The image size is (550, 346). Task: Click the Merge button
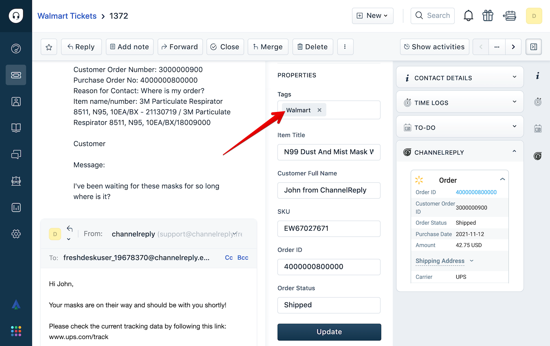coord(268,47)
